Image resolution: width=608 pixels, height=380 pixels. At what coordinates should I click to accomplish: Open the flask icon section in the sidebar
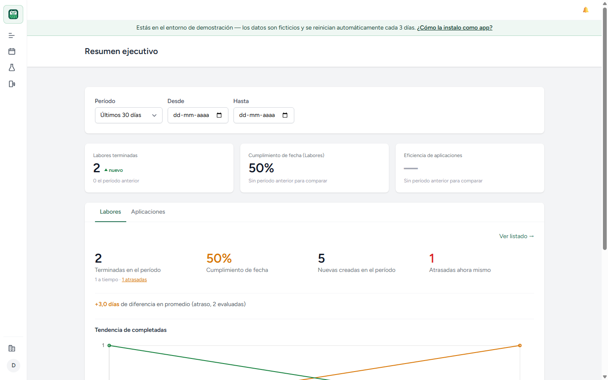pos(12,68)
